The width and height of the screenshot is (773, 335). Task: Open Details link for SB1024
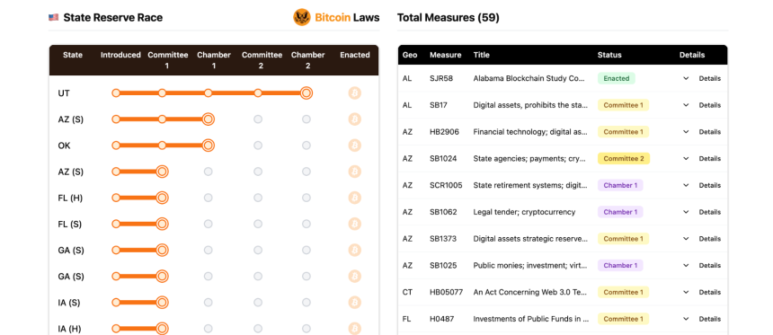tap(709, 159)
